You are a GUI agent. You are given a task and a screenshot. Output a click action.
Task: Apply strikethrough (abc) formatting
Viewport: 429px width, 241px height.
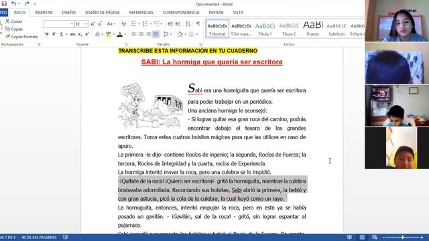point(72,34)
